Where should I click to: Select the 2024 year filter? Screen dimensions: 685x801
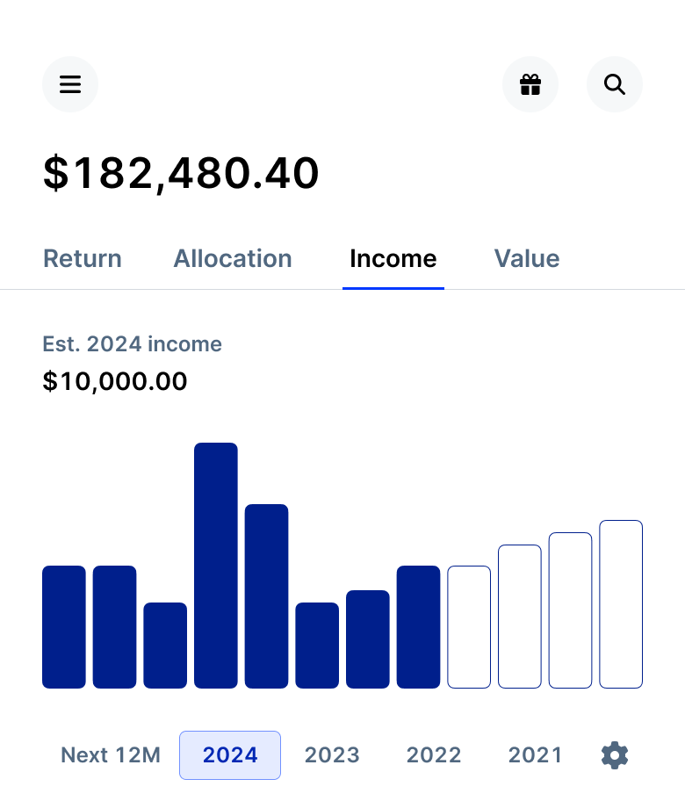coord(230,755)
